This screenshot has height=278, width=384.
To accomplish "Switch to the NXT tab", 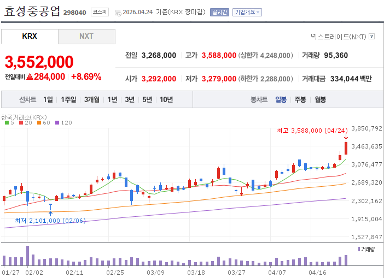I will pos(86,36).
